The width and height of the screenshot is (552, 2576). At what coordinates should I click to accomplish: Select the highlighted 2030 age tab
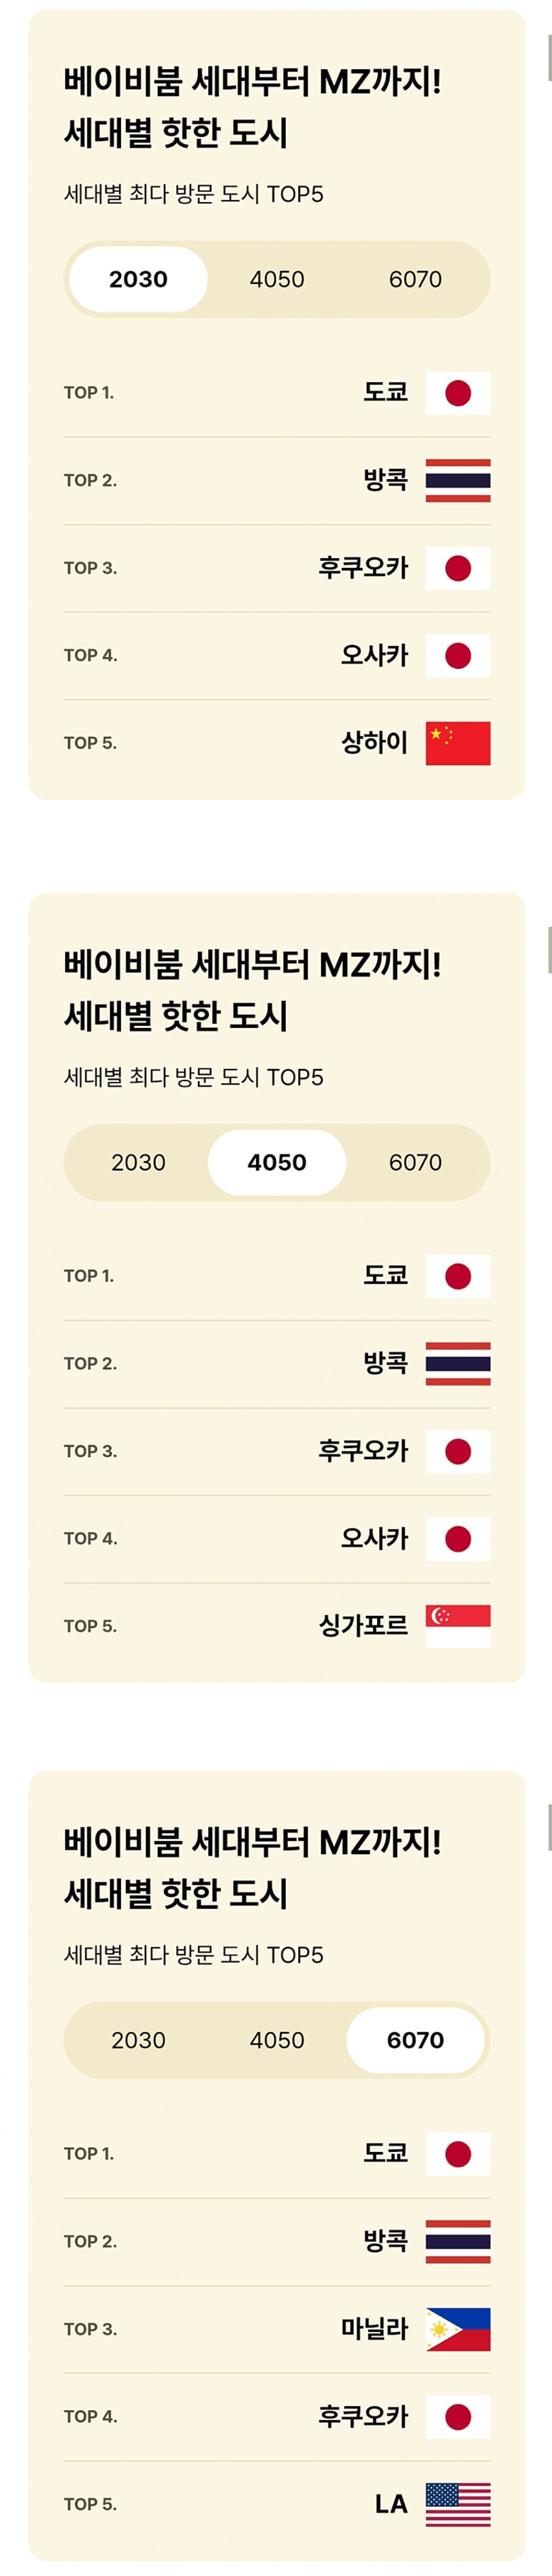(x=139, y=279)
